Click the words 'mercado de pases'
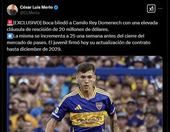This screenshot has height=132, width=170. point(27,43)
